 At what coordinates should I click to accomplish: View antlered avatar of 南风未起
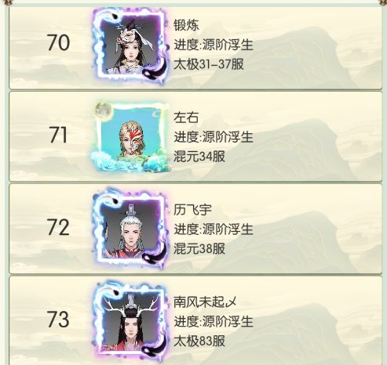[x=130, y=320]
